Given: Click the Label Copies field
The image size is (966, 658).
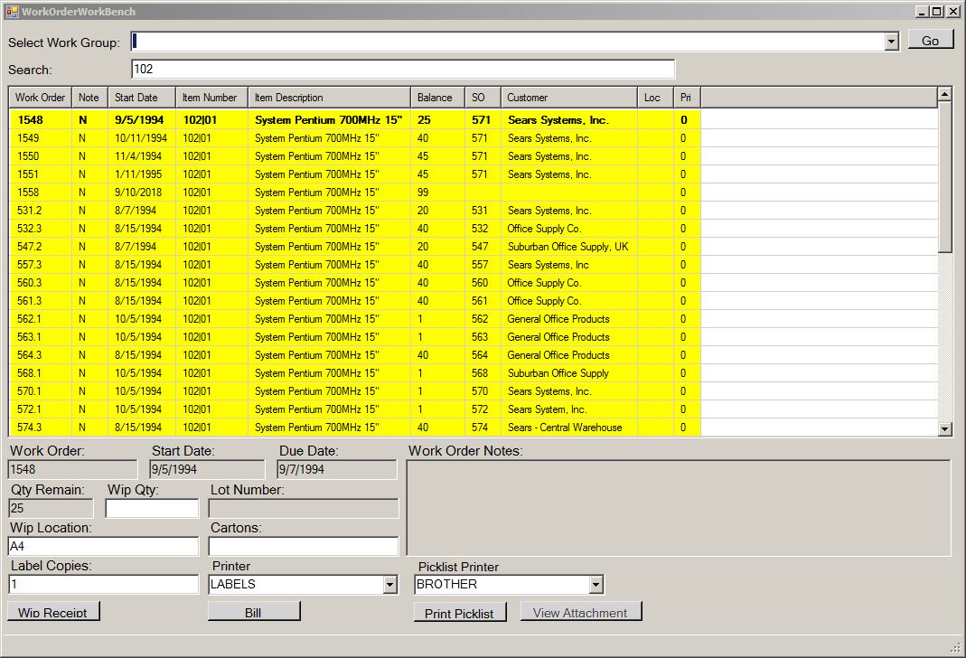Looking at the screenshot, I should 103,585.
